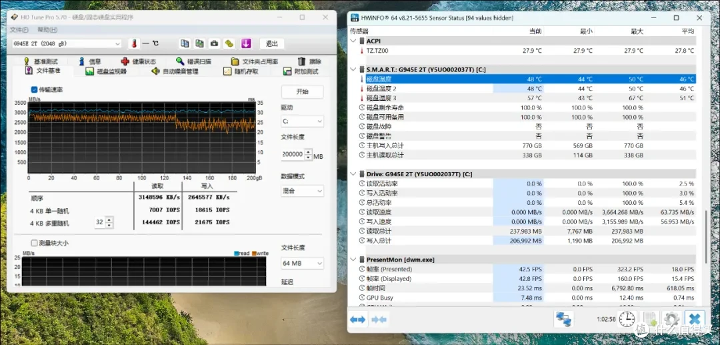Click the logging sheet icon in HWiNFO
This screenshot has height=345, width=720.
tap(650, 319)
